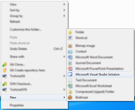Create a new Microsoft Word Document

tap(100, 57)
